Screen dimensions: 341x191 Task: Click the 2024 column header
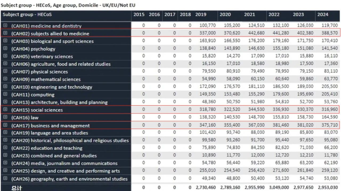(323, 15)
